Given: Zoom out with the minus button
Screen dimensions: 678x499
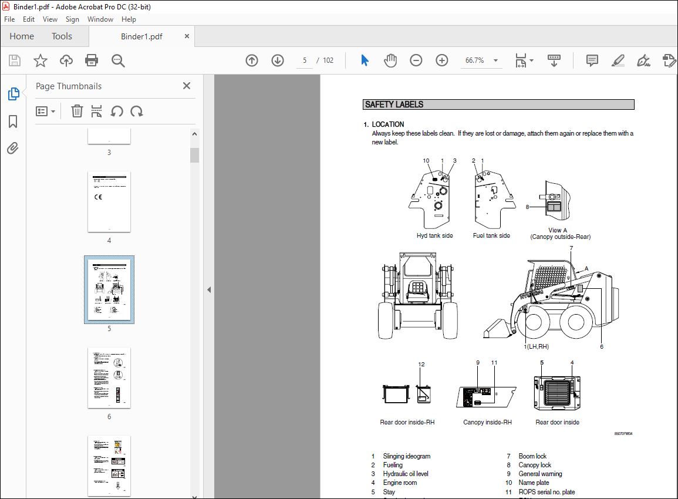Looking at the screenshot, I should (x=416, y=60).
